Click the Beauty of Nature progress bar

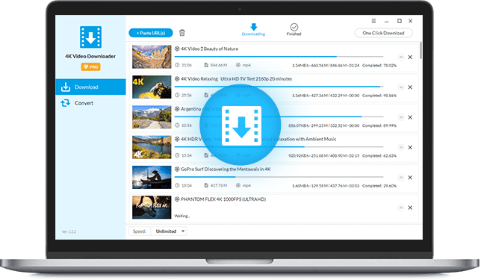(x=279, y=57)
